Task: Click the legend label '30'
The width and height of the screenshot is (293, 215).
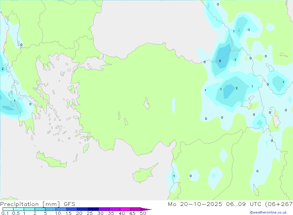Action: pyautogui.click(x=100, y=213)
